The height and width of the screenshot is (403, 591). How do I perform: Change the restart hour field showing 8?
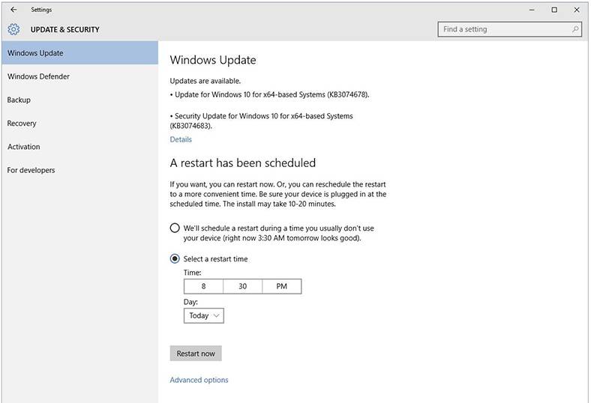coord(203,286)
